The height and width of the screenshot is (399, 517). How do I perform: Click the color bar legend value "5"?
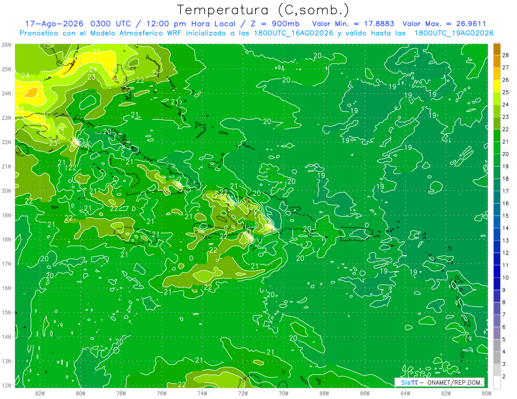click(504, 340)
